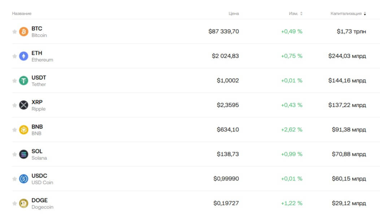
Task: Sort by Капитализация column arrows
Action: tap(365, 14)
